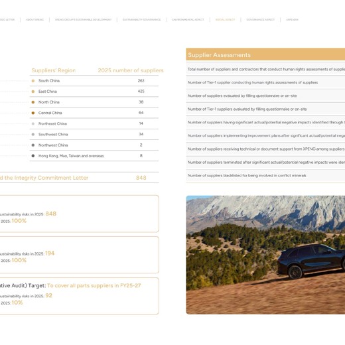Select the highlighted Social Aspect tab
Viewport: 345px width, 345px height.
point(225,20)
